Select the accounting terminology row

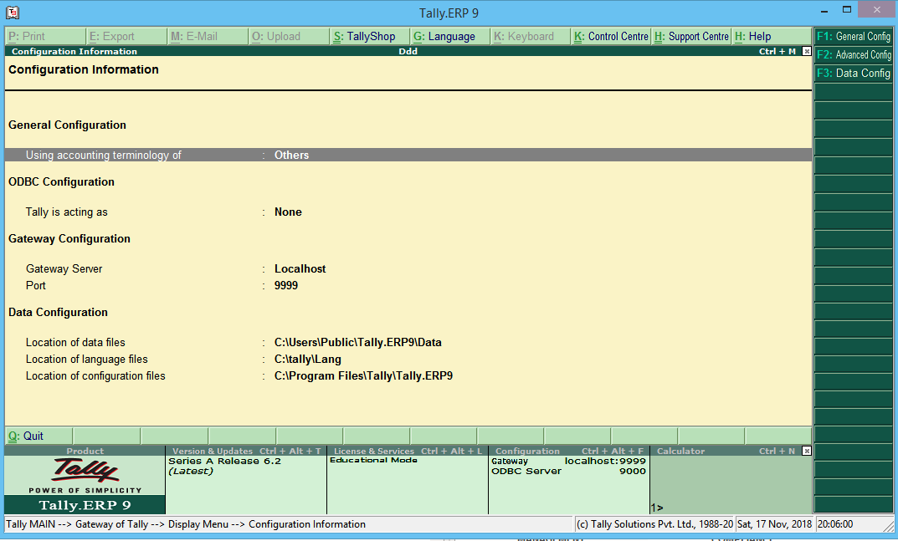[408, 155]
